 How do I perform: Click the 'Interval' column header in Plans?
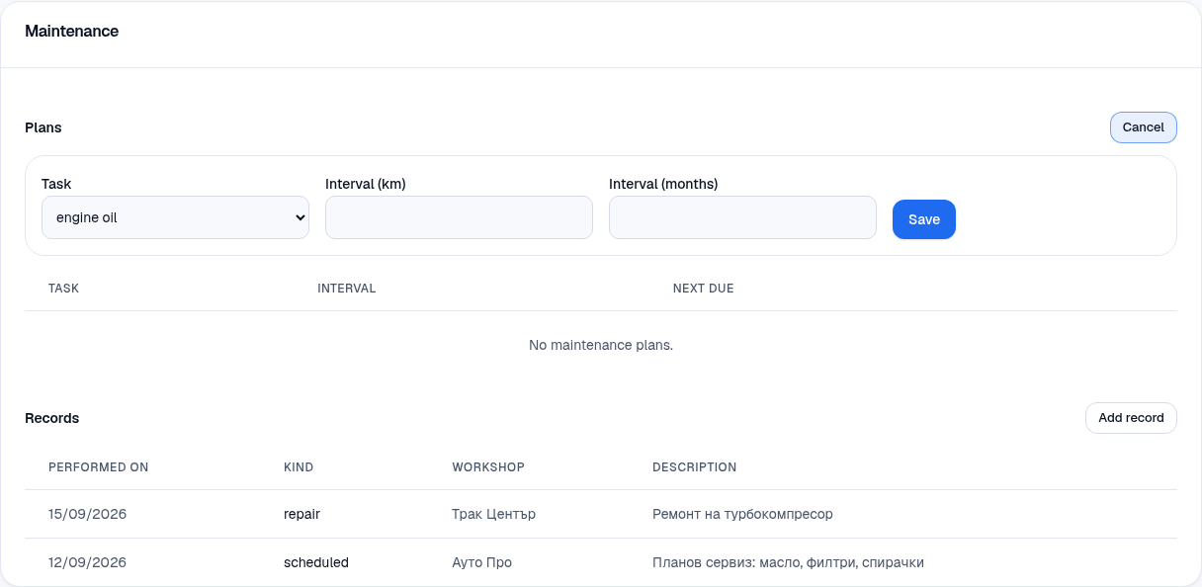tap(347, 289)
